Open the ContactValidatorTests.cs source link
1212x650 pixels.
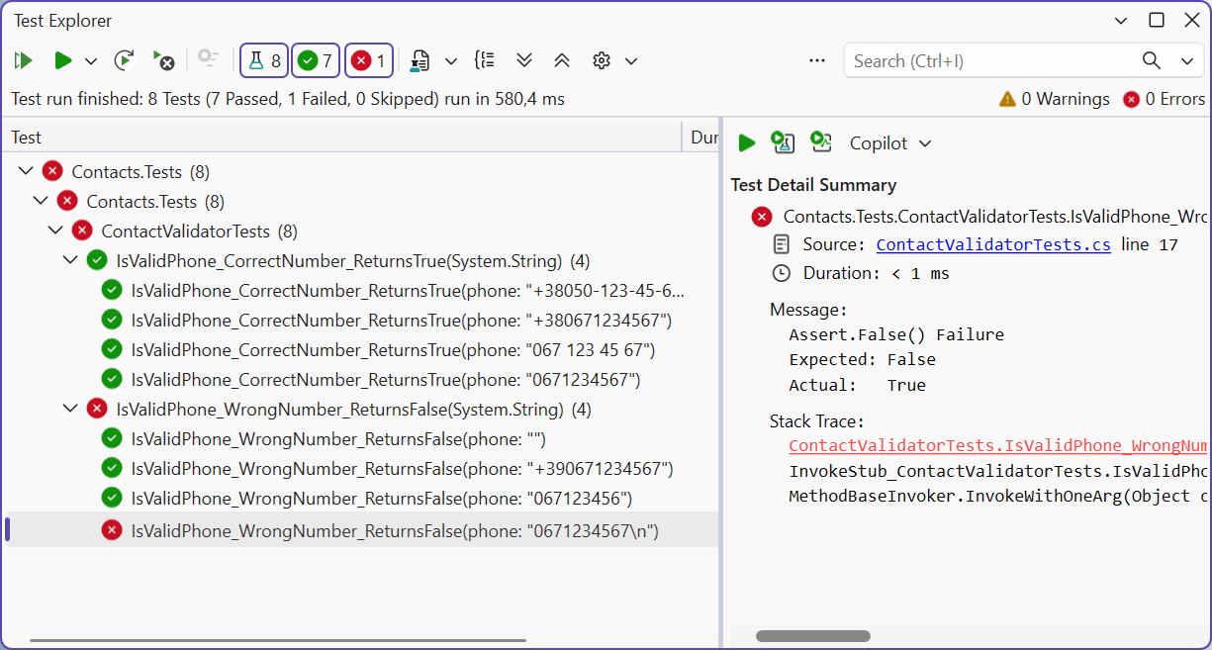tap(993, 244)
